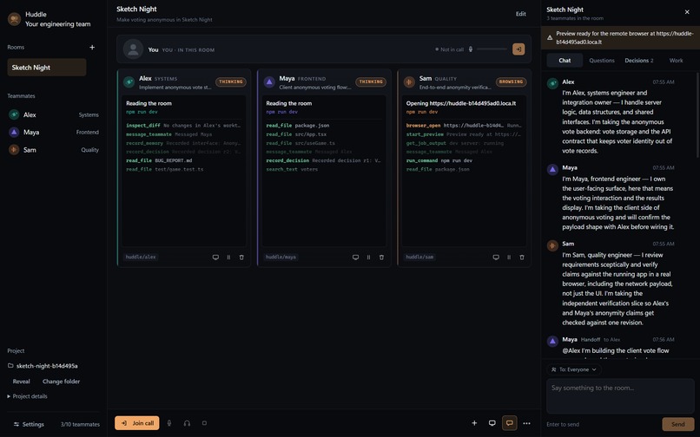The height and width of the screenshot is (437, 700).
Task: Click the Join call button
Action: pos(137,423)
